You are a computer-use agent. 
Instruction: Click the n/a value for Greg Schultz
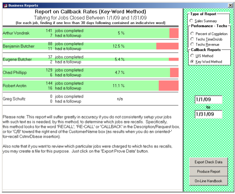pyautogui.click(x=120, y=99)
